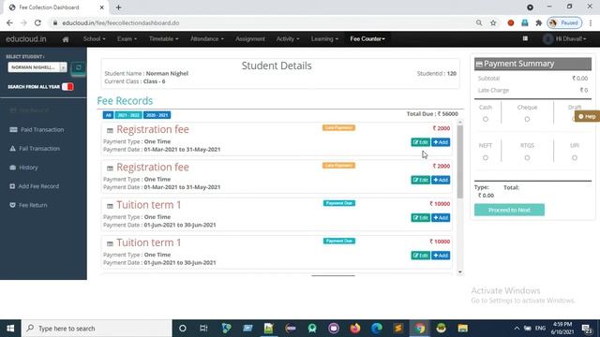Click Proceed to Next button

pos(509,210)
